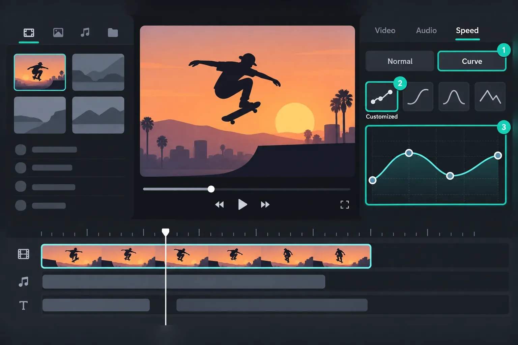Select the audio clip on the music track
Screen dimensions: 518x345
184,282
